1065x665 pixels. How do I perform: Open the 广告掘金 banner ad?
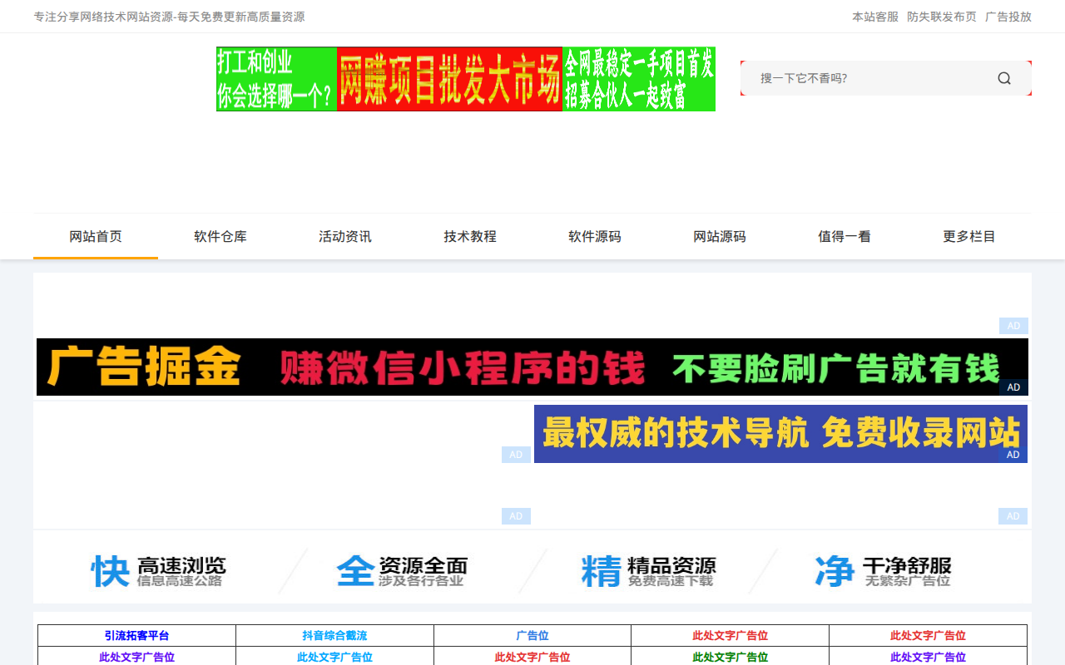[x=532, y=367]
